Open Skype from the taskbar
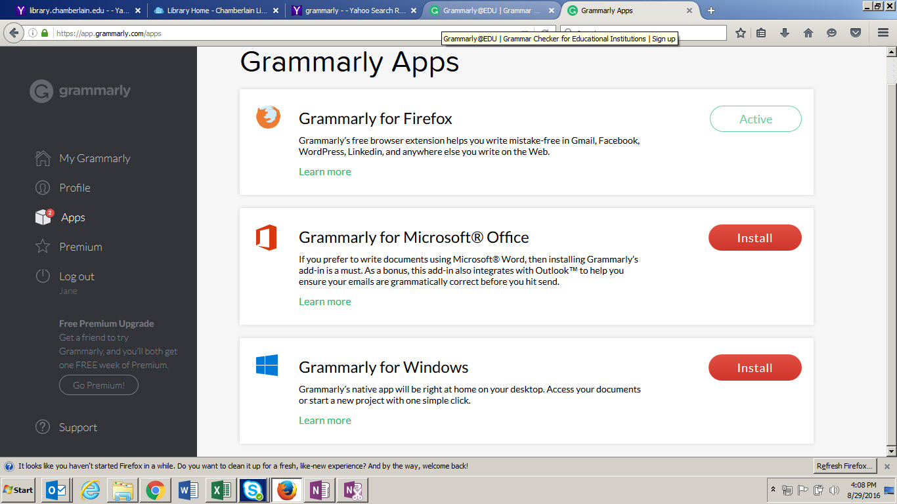Image resolution: width=897 pixels, height=504 pixels. pyautogui.click(x=253, y=490)
